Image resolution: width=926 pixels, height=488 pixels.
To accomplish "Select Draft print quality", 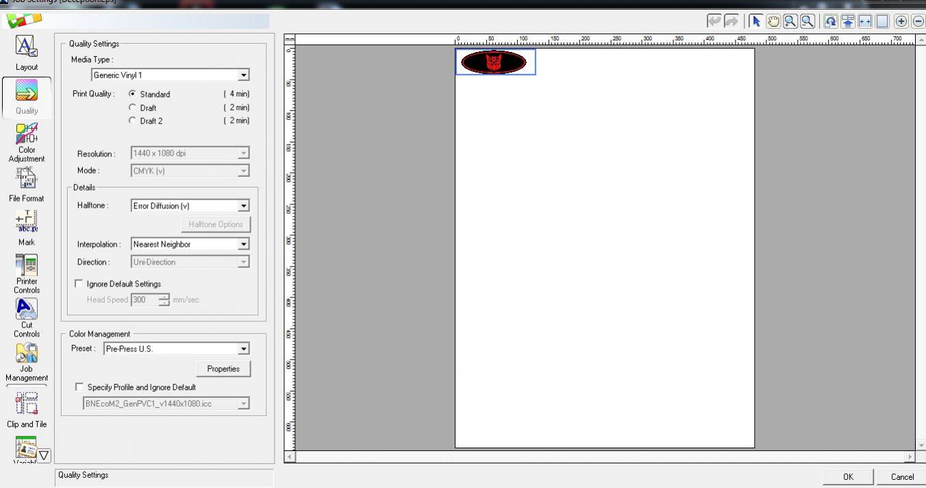I will (x=133, y=108).
